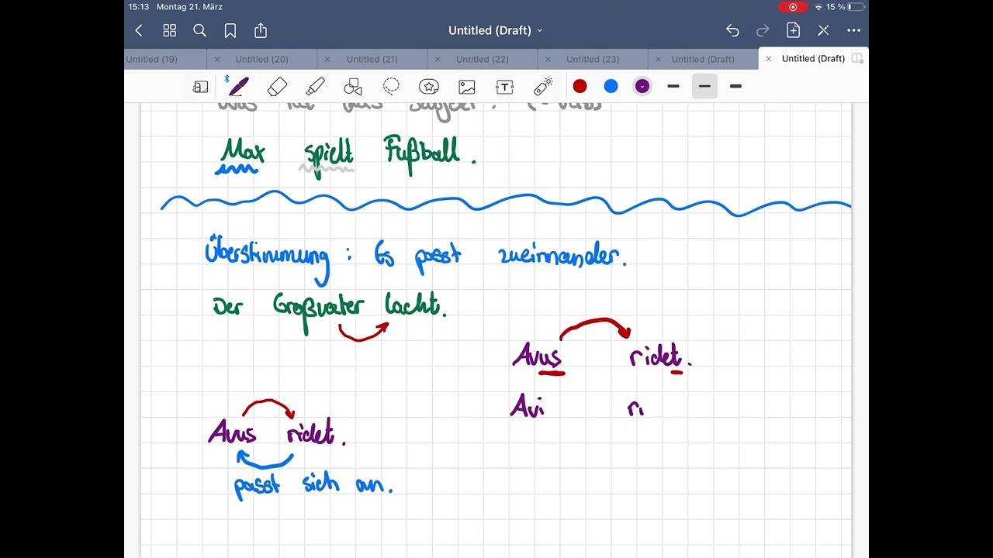Select the Lasso selection tool
This screenshot has height=558, width=993.
coord(391,86)
